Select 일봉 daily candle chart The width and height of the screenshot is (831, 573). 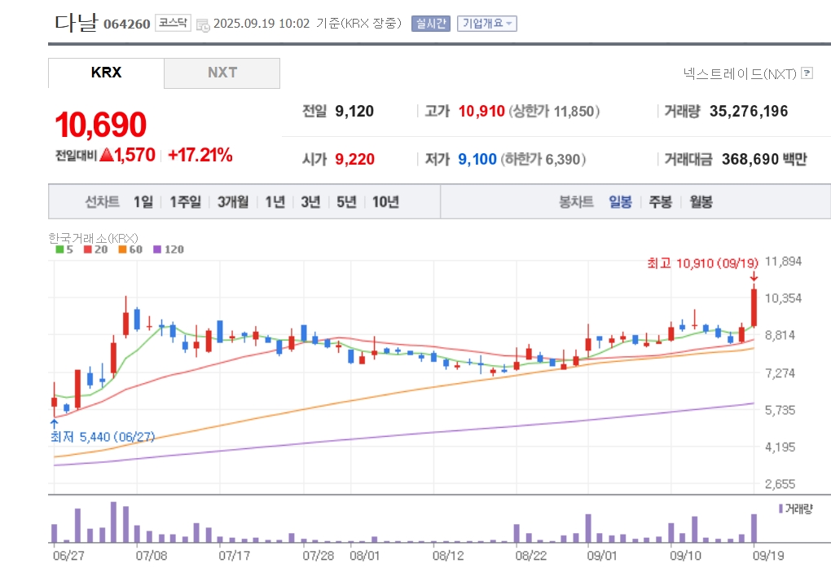(620, 202)
